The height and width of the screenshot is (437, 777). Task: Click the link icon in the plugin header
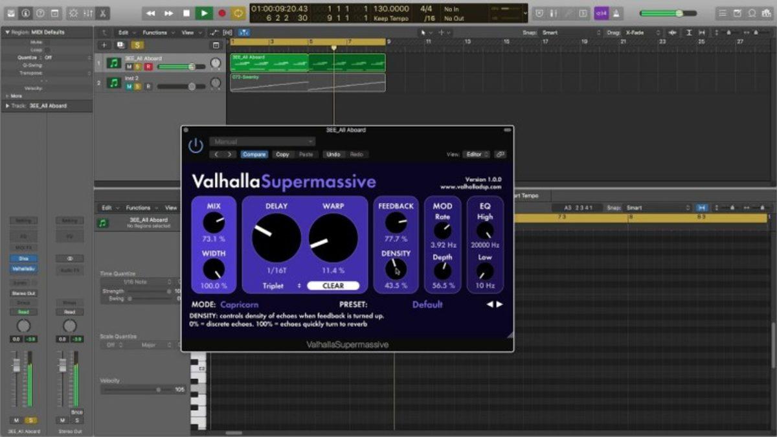click(501, 154)
